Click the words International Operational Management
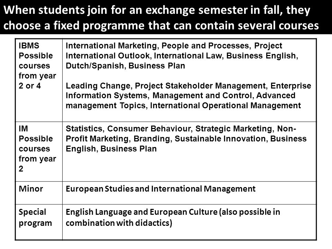The image size is (332, 249). (225, 105)
